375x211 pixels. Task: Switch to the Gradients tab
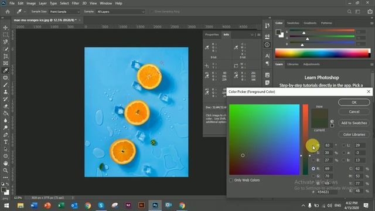click(310, 23)
